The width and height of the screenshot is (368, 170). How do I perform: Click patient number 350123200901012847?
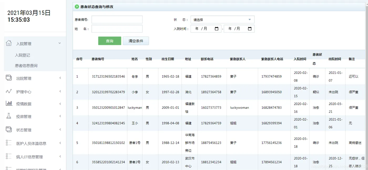coord(108,107)
